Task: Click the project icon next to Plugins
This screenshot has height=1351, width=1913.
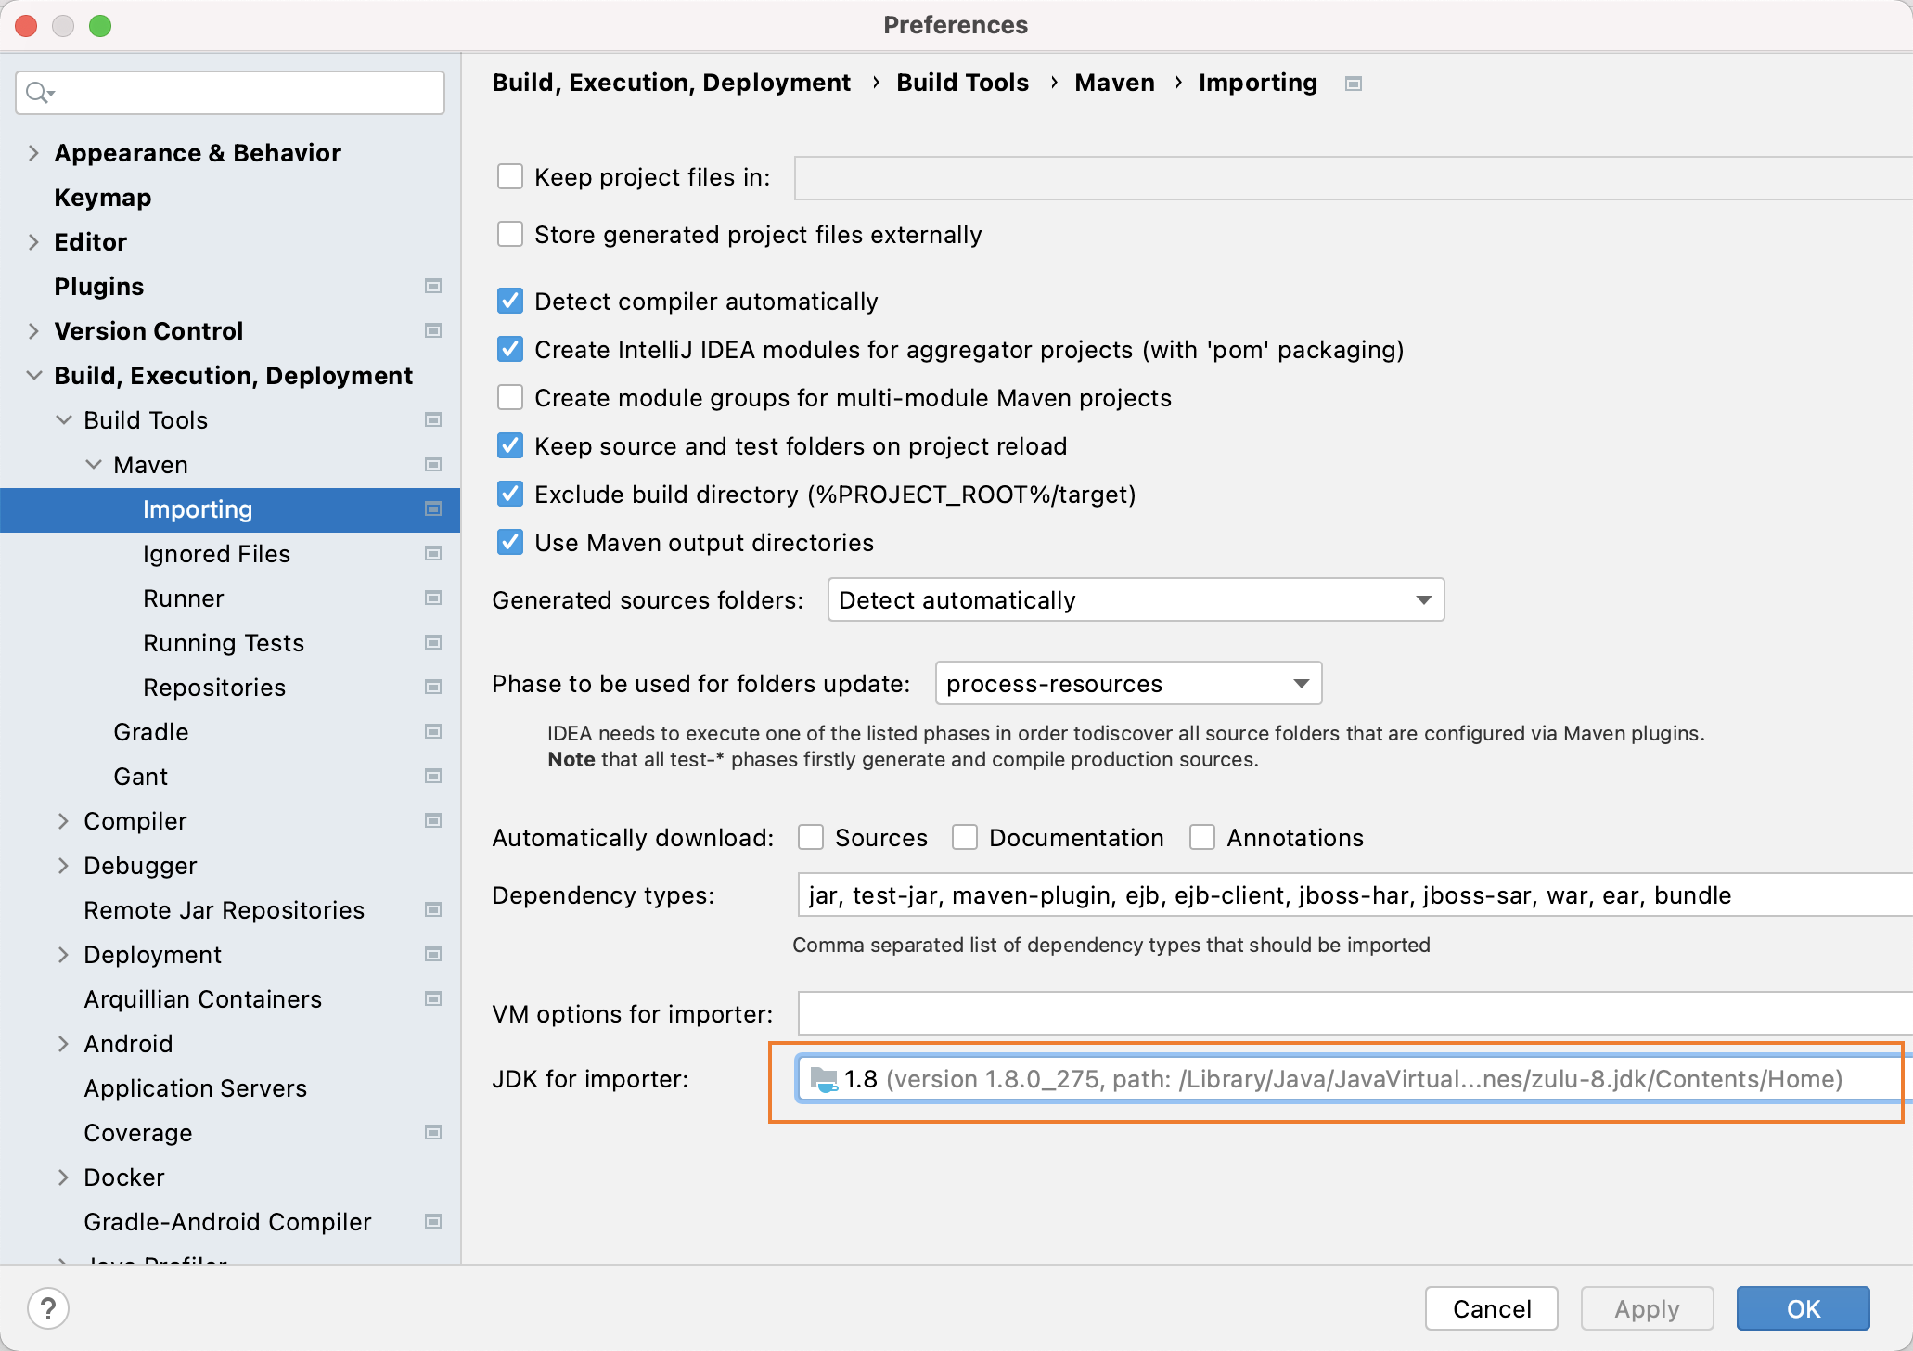Action: (x=433, y=286)
